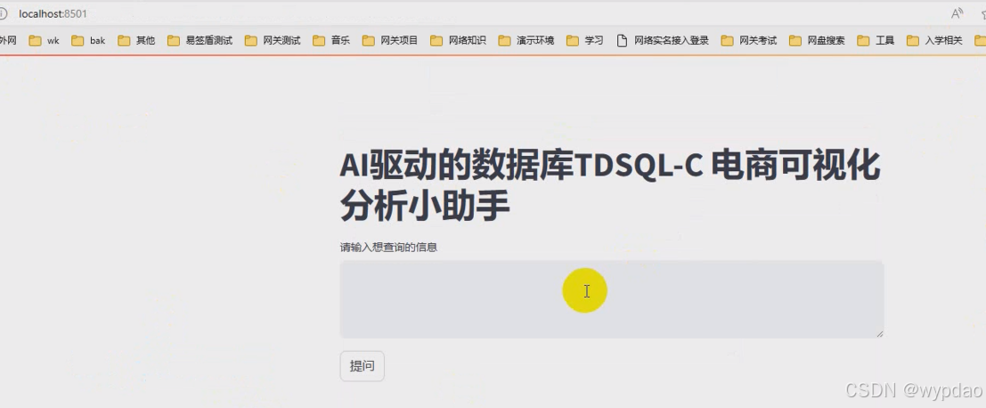Viewport: 986px width, 408px height.
Task: Open the 演示环境 bookmark folder
Action: pyautogui.click(x=526, y=41)
